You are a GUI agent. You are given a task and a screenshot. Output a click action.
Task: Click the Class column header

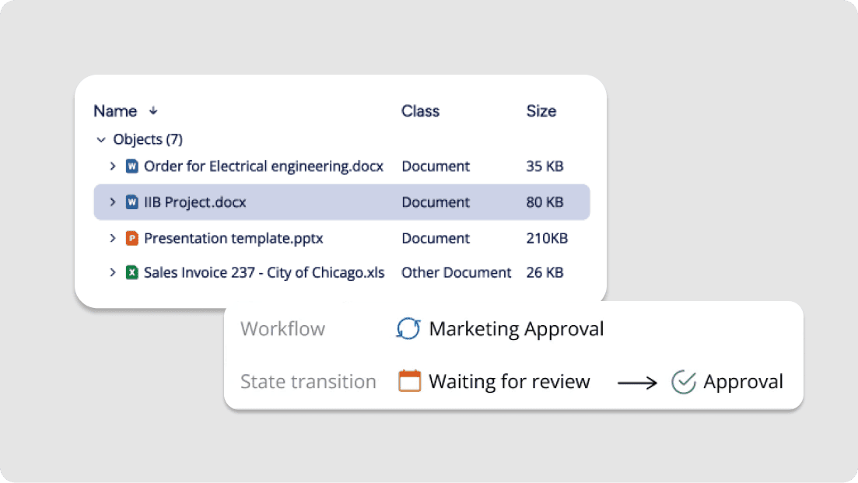point(420,111)
